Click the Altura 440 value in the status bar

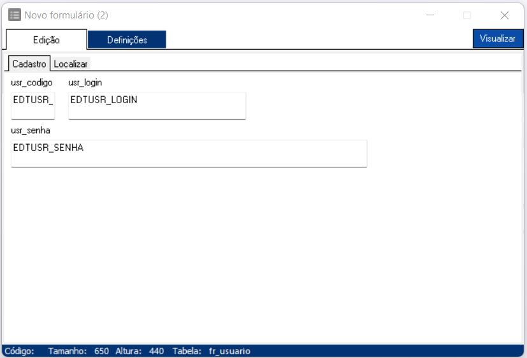click(156, 351)
